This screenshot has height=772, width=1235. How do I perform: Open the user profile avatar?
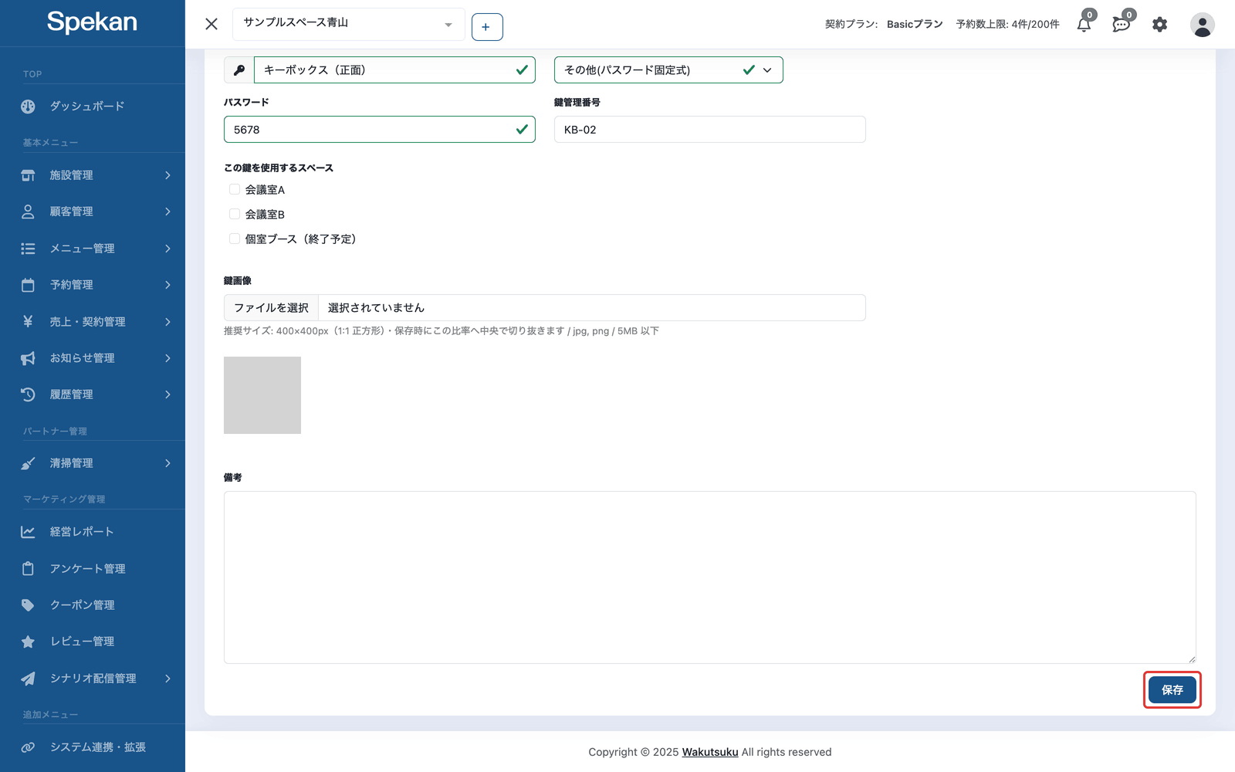pos(1202,25)
